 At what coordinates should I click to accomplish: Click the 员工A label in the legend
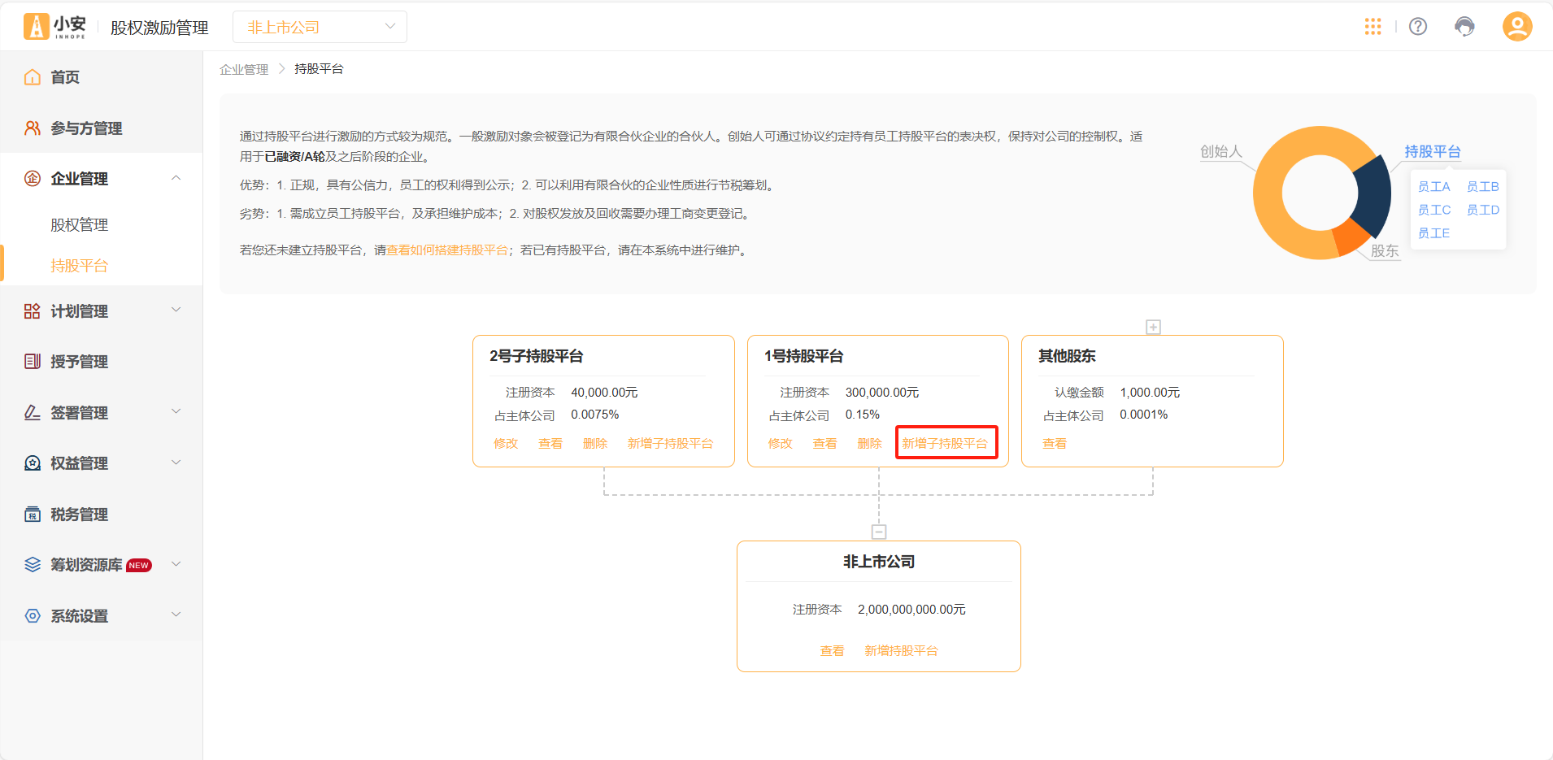coord(1434,187)
